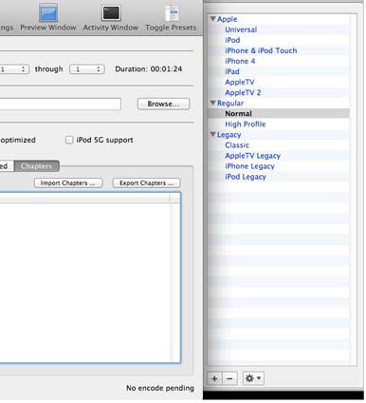Select the High Profile preset
366x403 pixels.
pyautogui.click(x=245, y=125)
